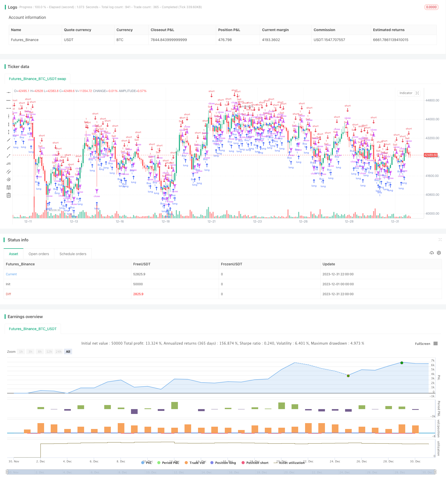The height and width of the screenshot is (482, 446).
Task: Toggle Asset utilization series in legend
Action: coord(289,463)
